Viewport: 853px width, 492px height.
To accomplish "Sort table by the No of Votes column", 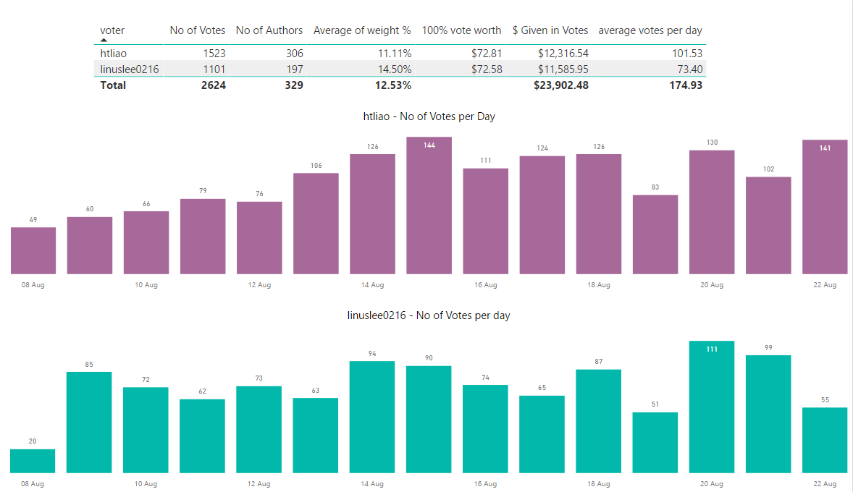I will pyautogui.click(x=197, y=30).
